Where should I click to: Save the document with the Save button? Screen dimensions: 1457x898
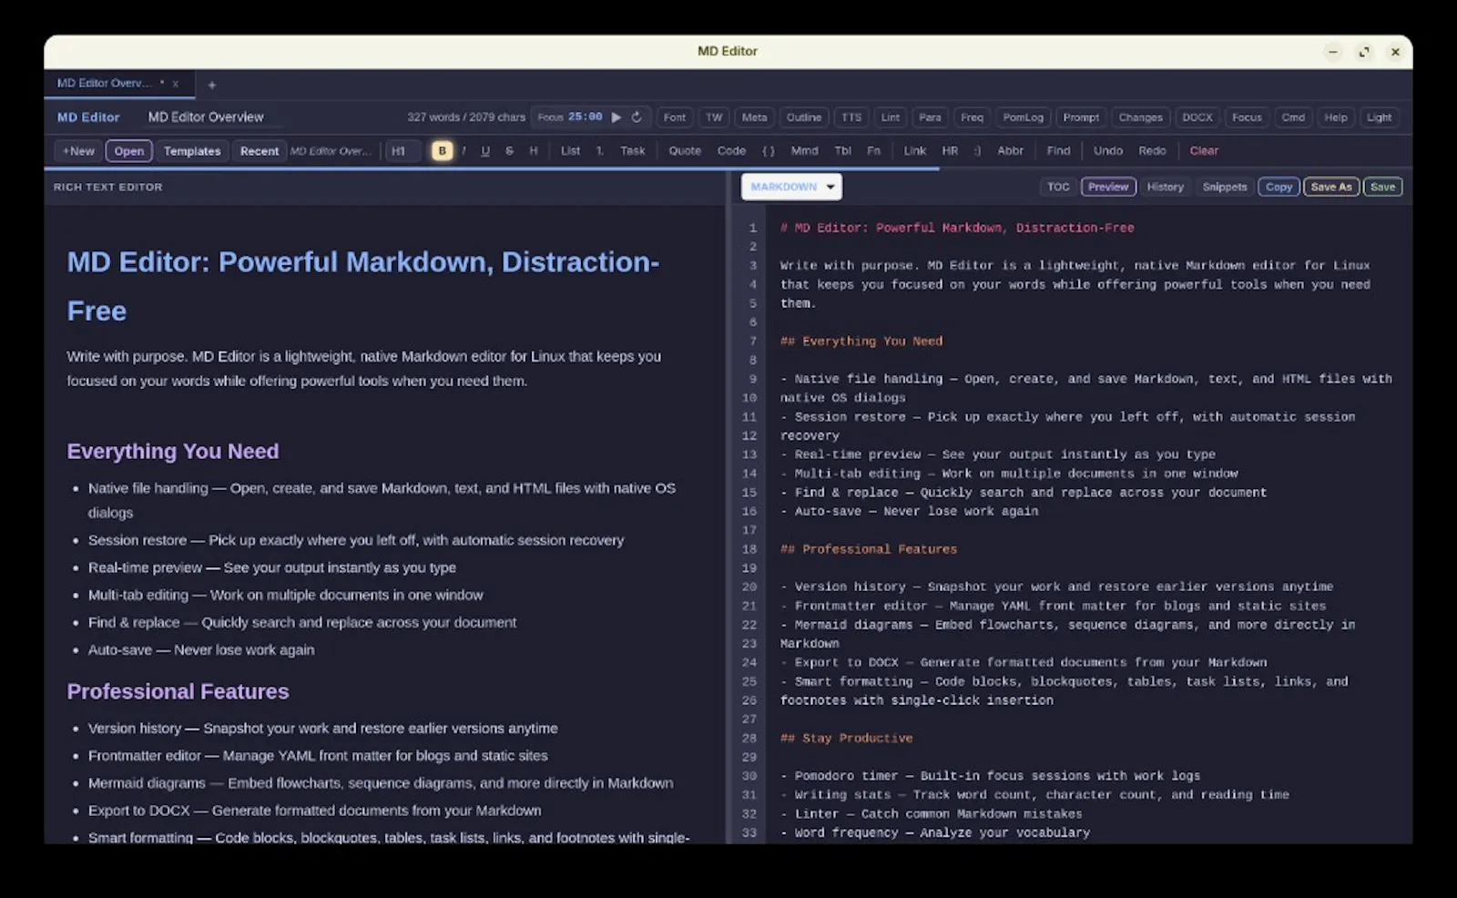pos(1382,187)
